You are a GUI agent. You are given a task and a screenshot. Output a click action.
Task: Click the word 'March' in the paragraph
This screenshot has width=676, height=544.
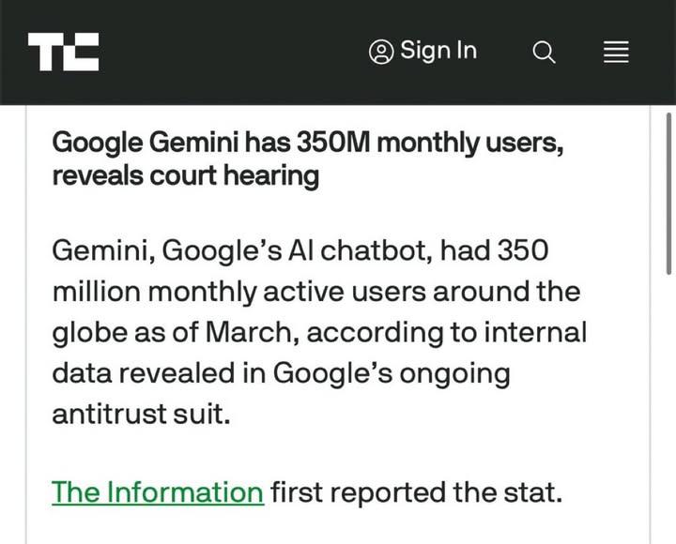pyautogui.click(x=253, y=332)
